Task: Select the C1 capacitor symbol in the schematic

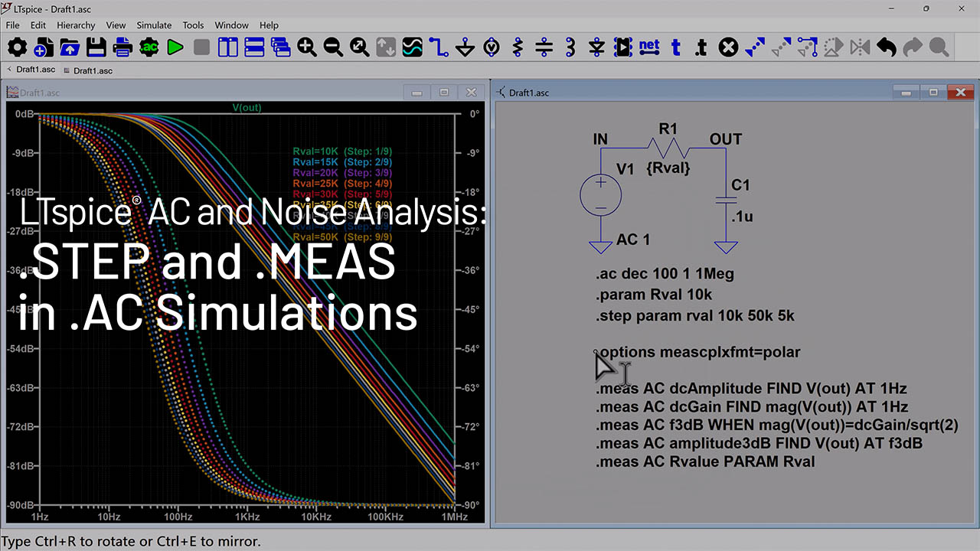Action: (725, 199)
